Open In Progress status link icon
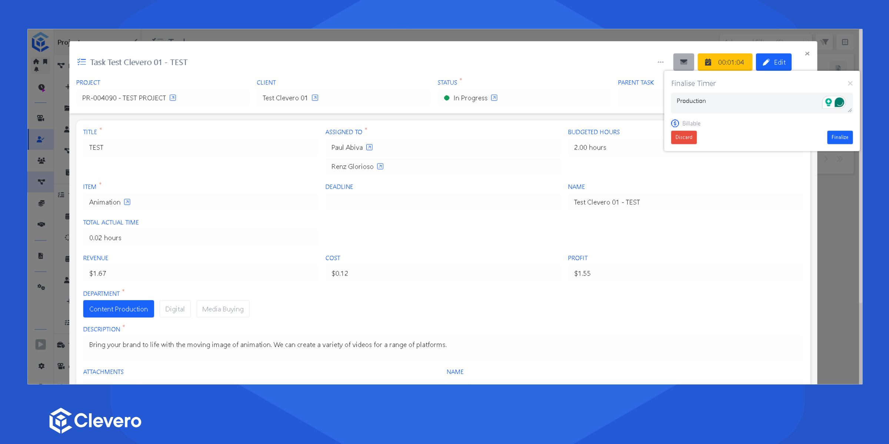889x444 pixels. 494,98
